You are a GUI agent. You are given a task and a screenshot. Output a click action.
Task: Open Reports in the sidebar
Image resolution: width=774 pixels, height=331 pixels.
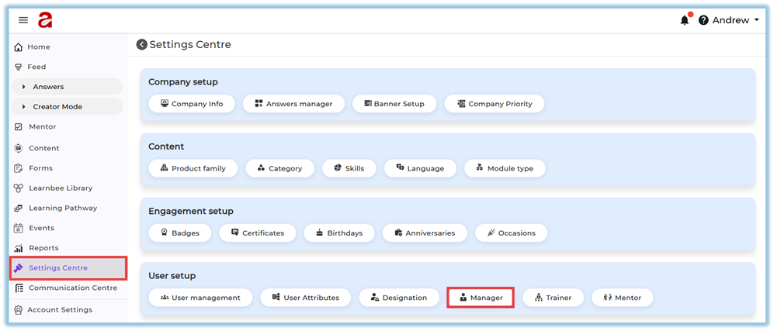tap(43, 248)
